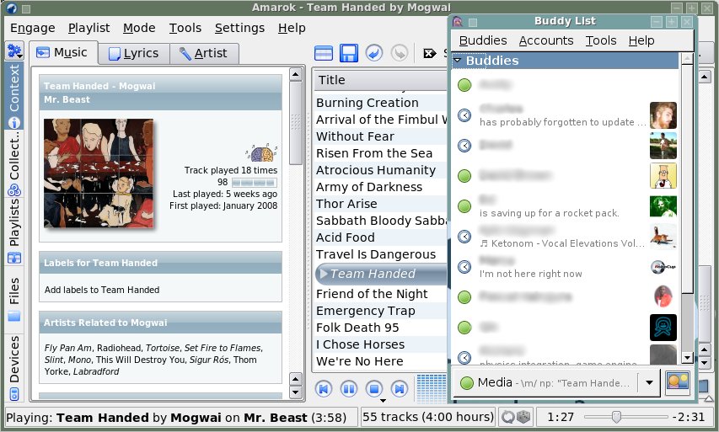Open related artist Labradford link
The width and height of the screenshot is (719, 432).
[x=96, y=371]
